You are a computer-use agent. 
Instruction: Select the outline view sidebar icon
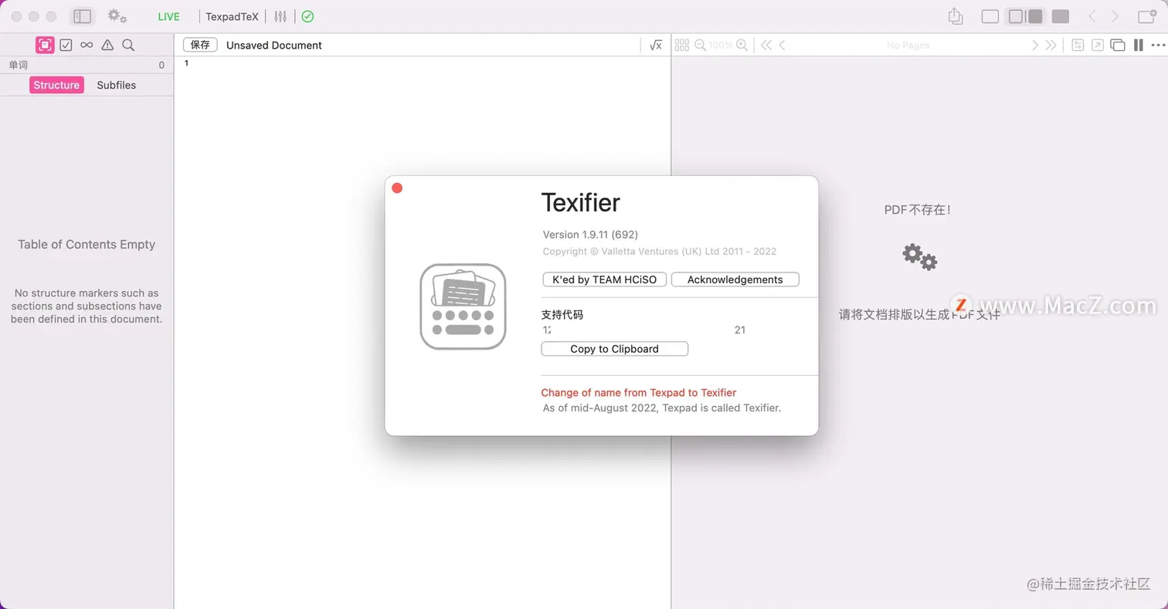click(45, 45)
